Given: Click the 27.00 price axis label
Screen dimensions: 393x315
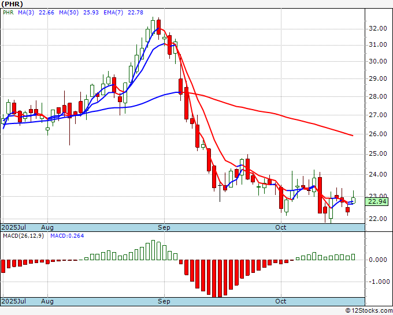Looking at the screenshot, I should (x=378, y=115).
